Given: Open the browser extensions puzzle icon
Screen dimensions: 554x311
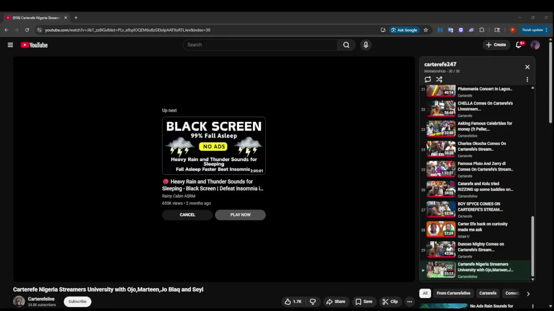Looking at the screenshot, I should tap(482, 30).
